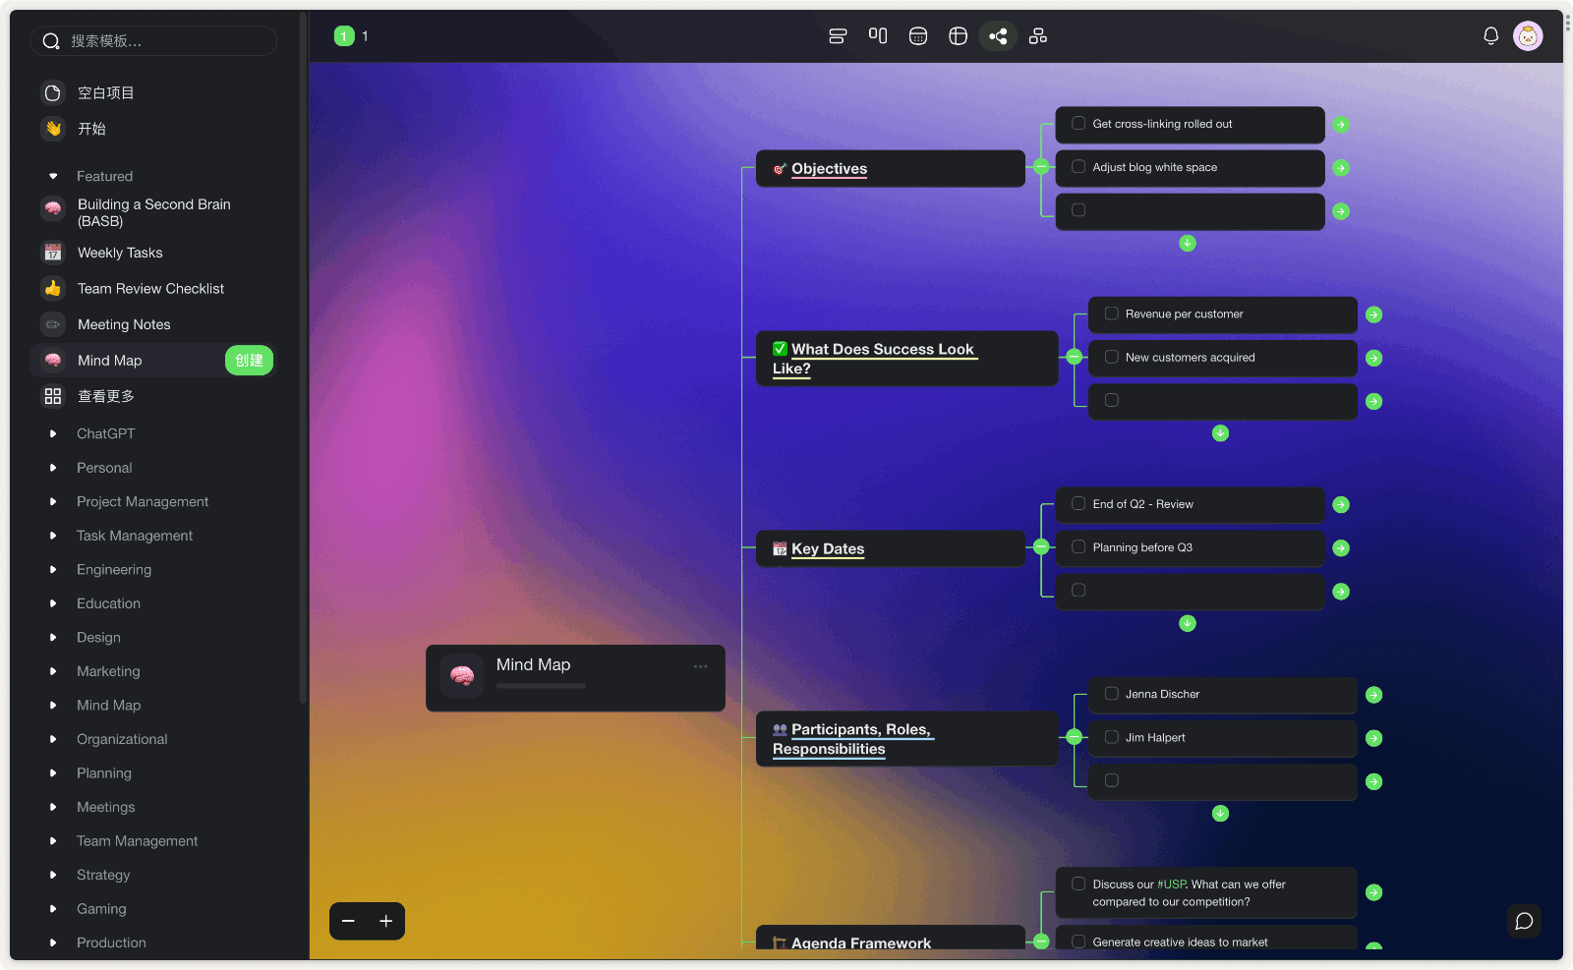Select the org chart view icon

pos(1038,36)
